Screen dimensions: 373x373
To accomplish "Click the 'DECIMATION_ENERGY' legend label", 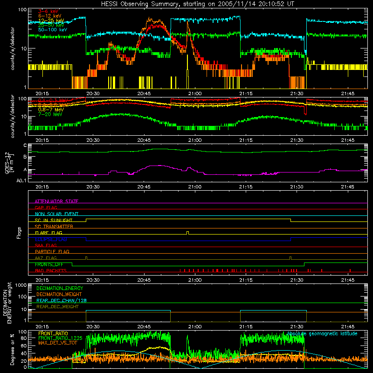I will [60, 288].
